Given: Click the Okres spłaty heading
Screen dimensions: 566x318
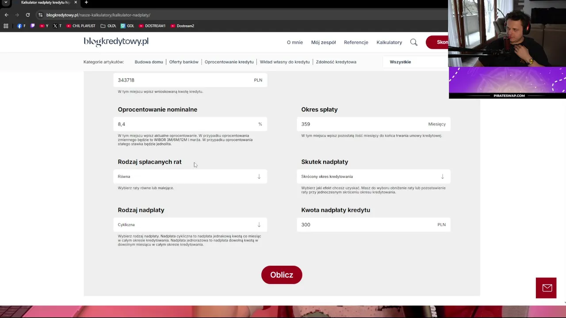Looking at the screenshot, I should pyautogui.click(x=319, y=110).
